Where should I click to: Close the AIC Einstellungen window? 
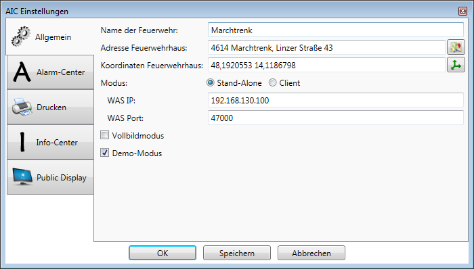point(462,11)
